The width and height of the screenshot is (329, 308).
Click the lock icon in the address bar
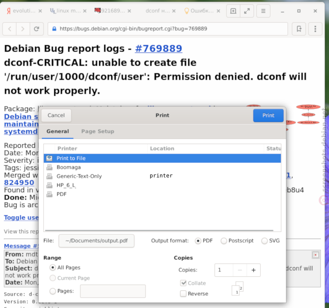click(54, 29)
